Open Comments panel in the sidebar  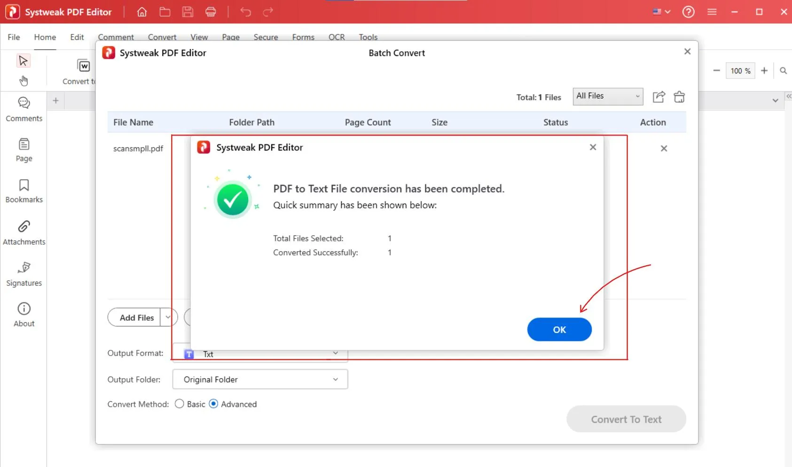tap(24, 109)
